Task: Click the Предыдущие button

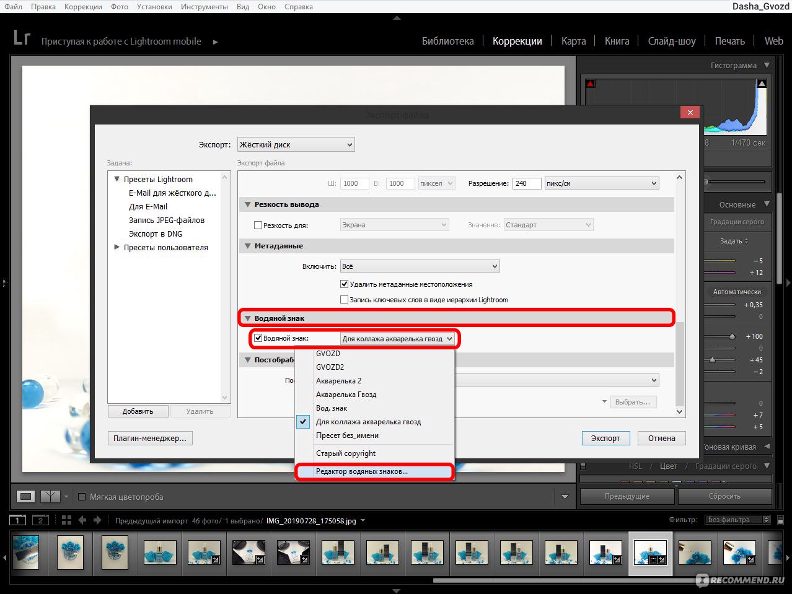Action: 627,496
